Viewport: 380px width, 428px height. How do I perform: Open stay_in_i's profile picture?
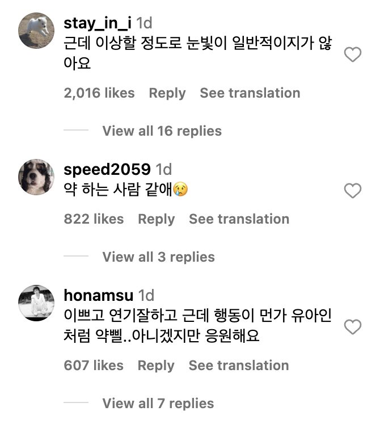pyautogui.click(x=36, y=30)
